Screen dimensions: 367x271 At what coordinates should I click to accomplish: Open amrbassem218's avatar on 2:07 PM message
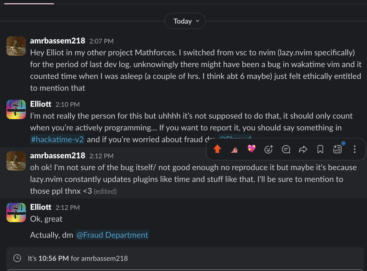click(x=16, y=46)
